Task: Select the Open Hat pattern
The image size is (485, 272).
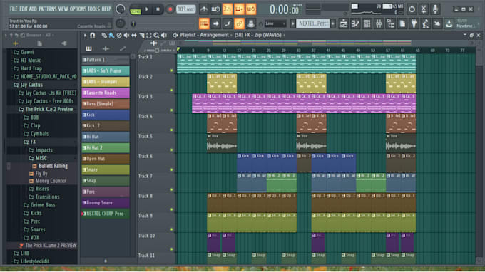Action: [x=106, y=159]
